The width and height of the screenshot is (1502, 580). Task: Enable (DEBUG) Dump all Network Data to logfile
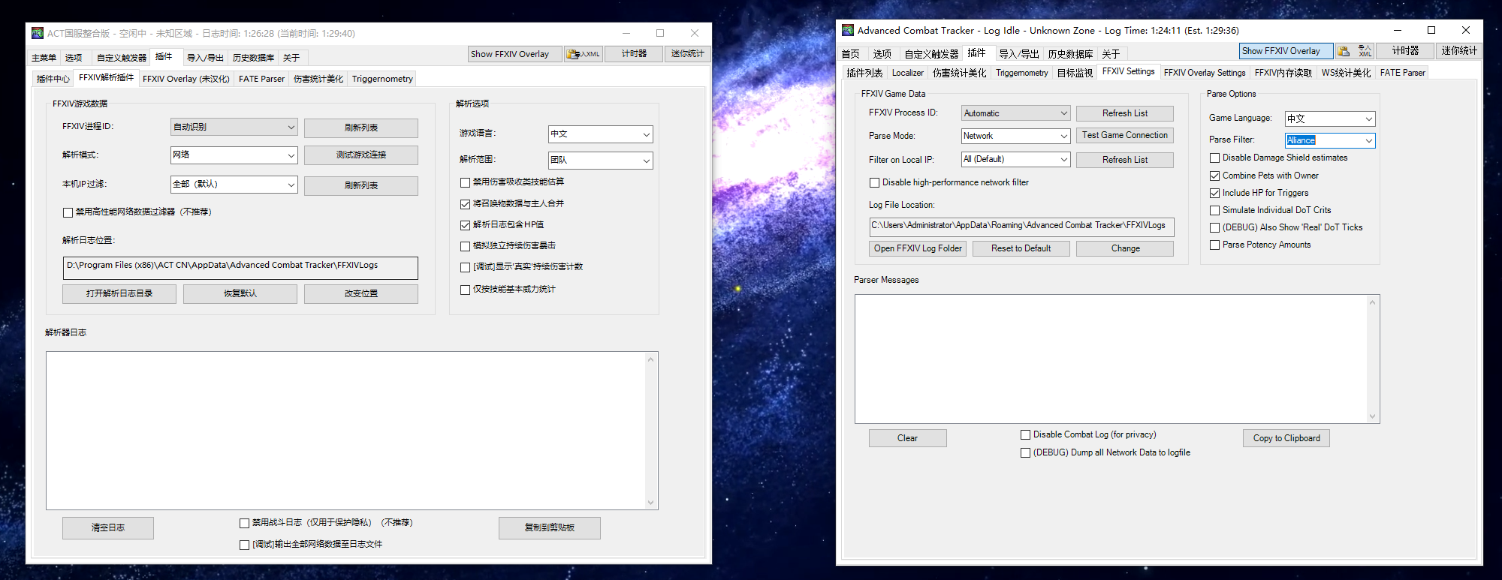(x=1025, y=452)
